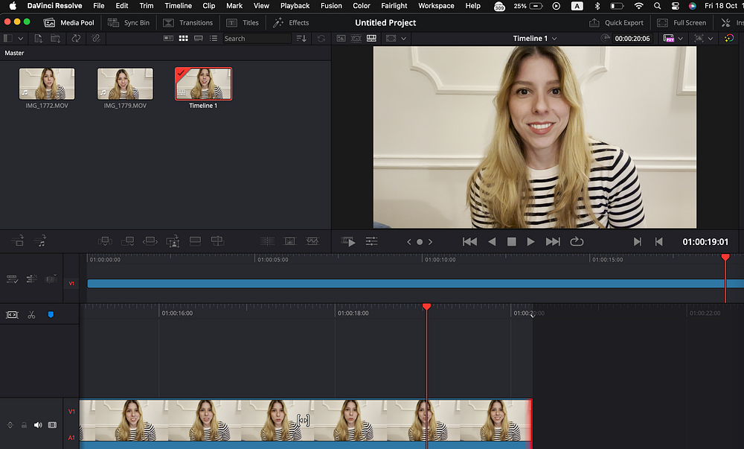Select the IMG_1779.MOV clip thumbnail

(125, 84)
